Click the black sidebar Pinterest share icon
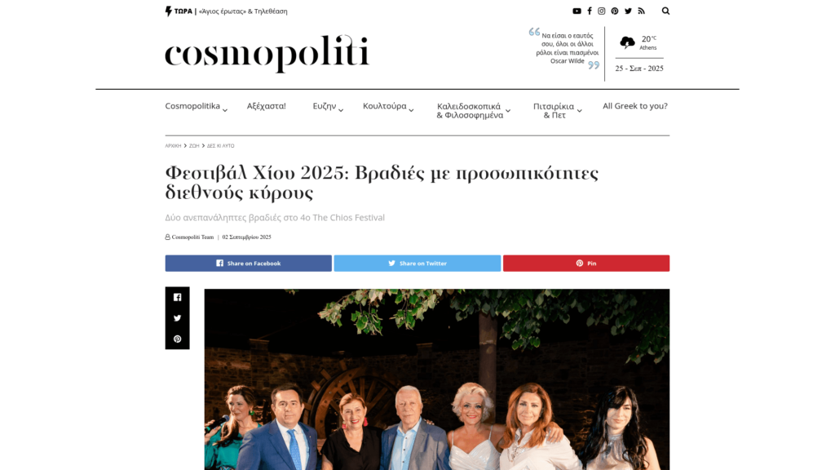This screenshot has height=470, width=835. pos(177,339)
